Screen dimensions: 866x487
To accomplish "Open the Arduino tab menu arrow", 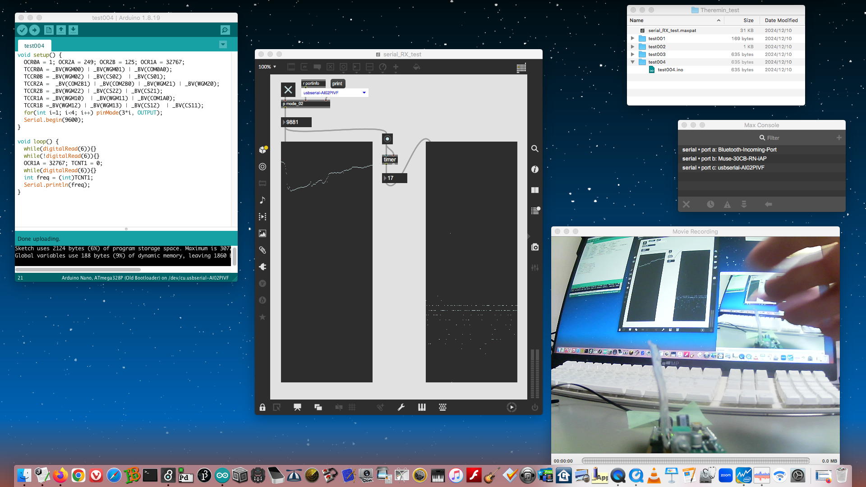I will point(223,45).
